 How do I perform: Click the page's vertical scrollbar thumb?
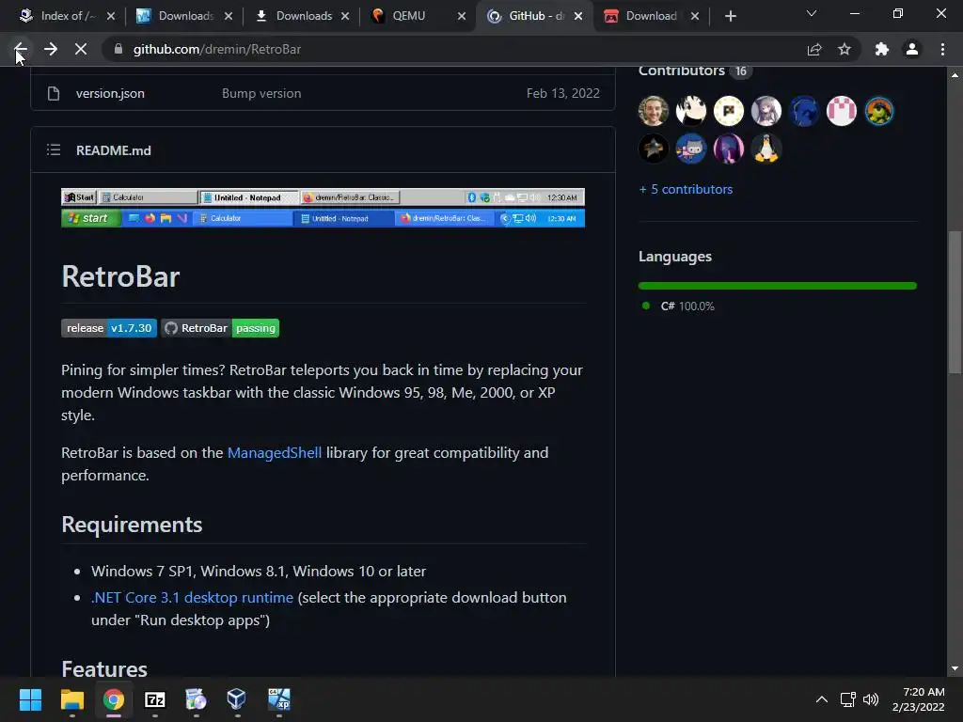(955, 301)
